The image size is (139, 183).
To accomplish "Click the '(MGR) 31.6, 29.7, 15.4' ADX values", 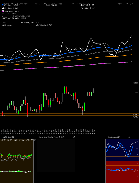I will [29, 23].
